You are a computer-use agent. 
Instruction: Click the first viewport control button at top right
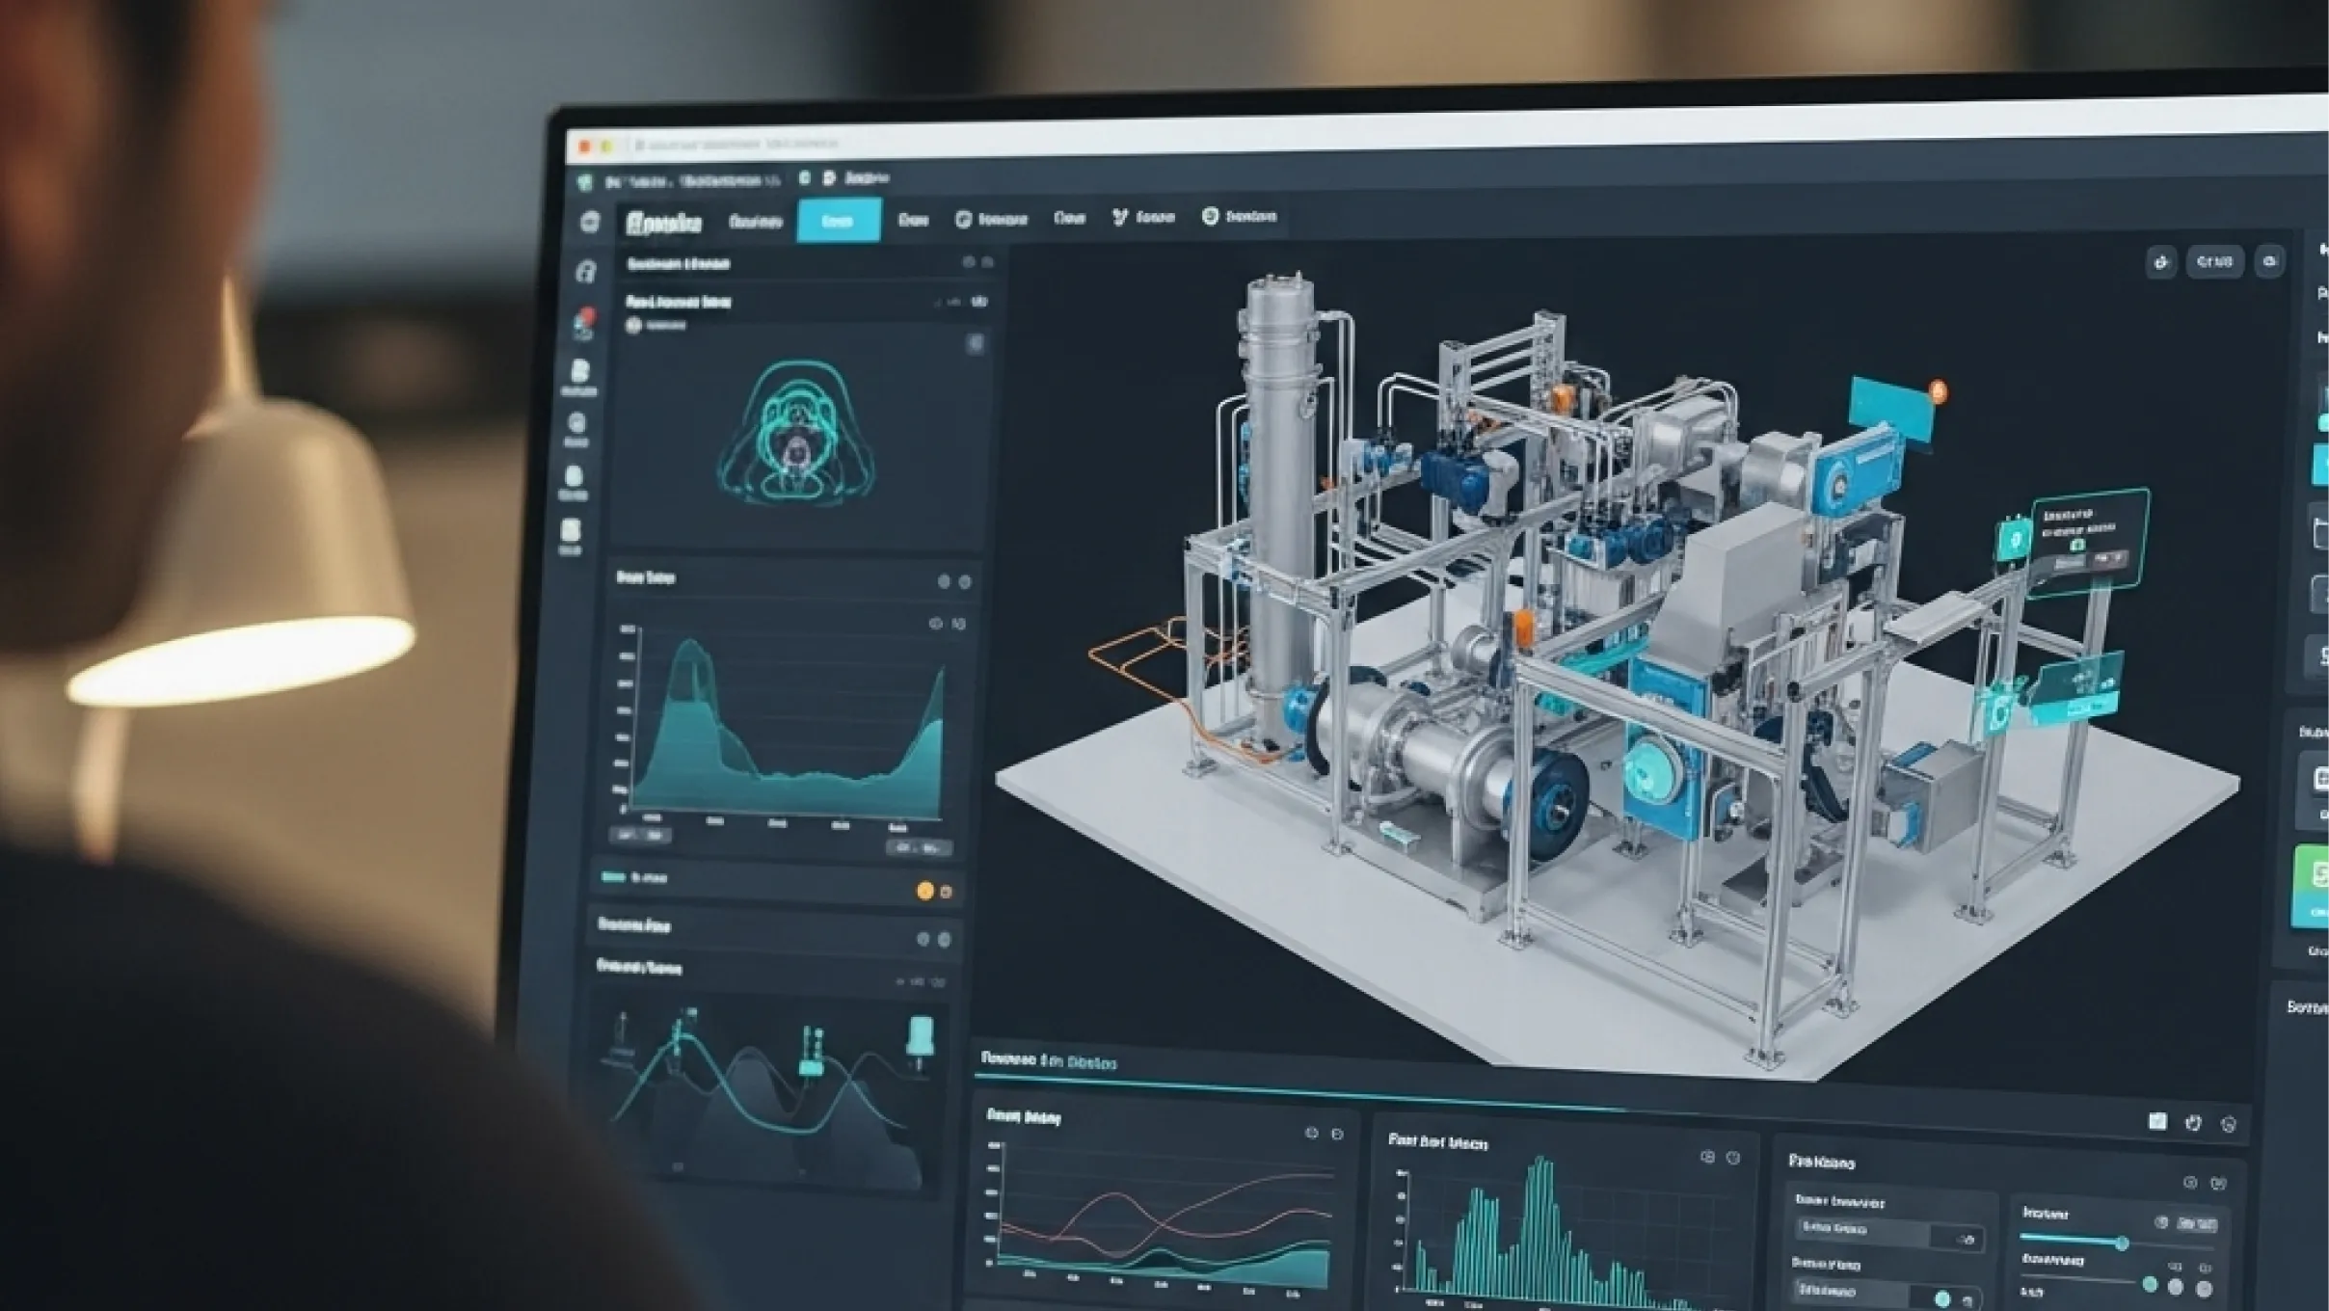click(x=2161, y=262)
